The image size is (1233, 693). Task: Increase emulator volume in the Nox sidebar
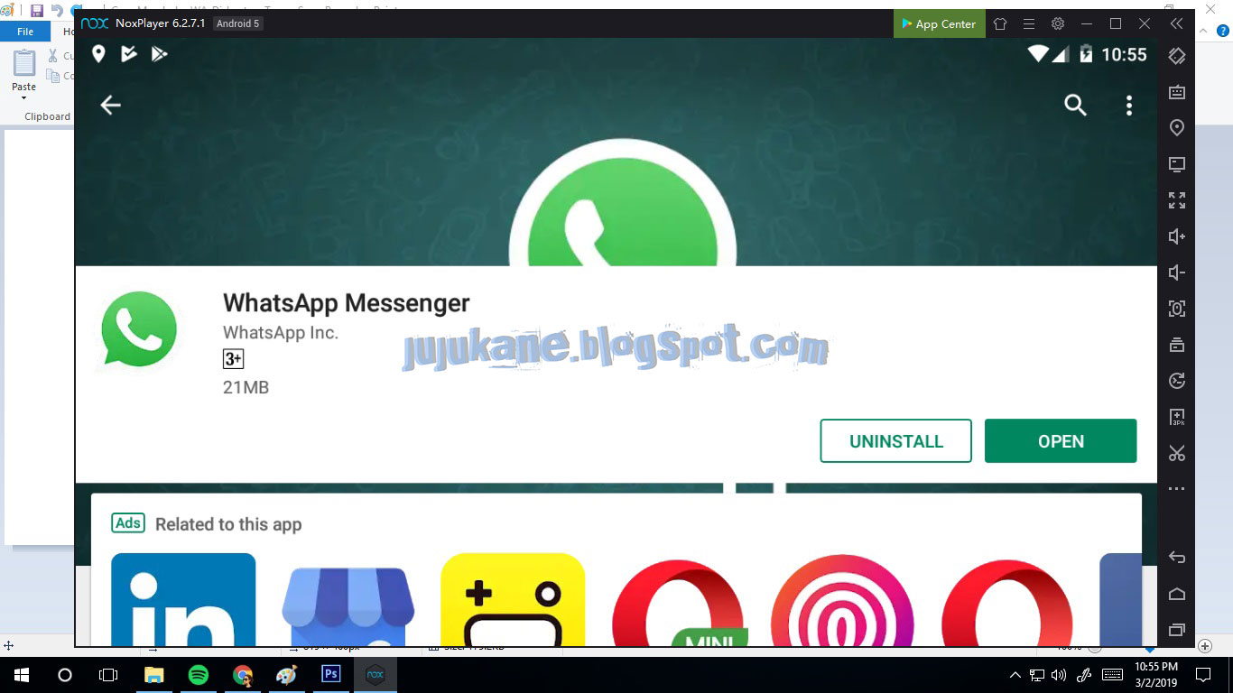[1177, 236]
